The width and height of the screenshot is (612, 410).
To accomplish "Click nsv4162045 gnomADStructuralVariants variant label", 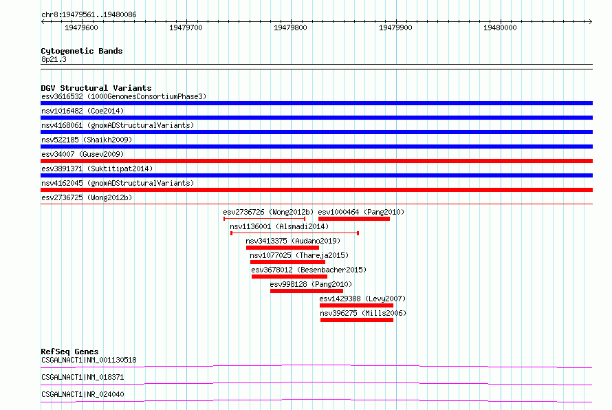I will (118, 183).
